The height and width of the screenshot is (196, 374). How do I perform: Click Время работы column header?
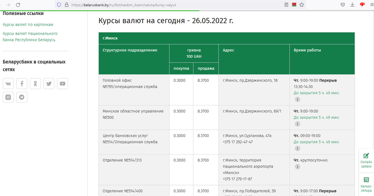click(322, 59)
